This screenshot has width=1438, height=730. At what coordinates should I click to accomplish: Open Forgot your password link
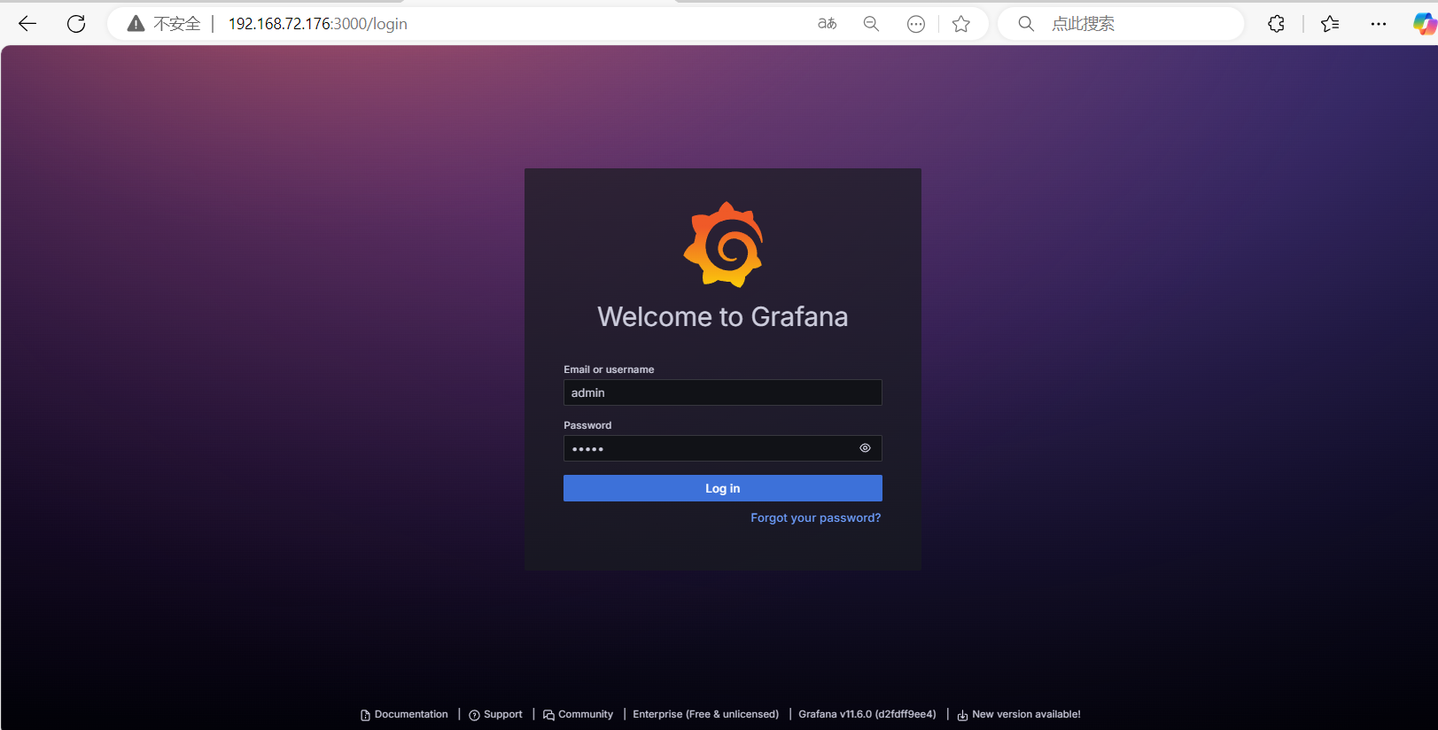(x=816, y=518)
